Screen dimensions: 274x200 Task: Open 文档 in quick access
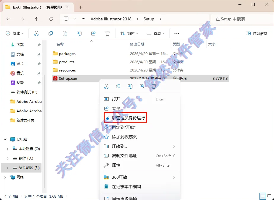click(20, 54)
